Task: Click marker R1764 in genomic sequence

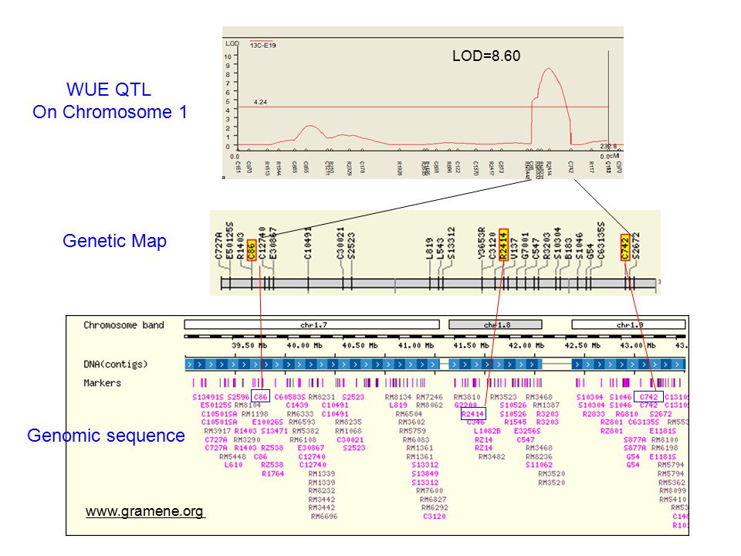Action: 272,473
